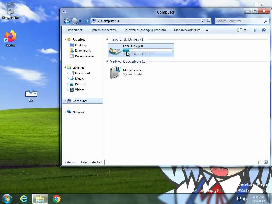Toggle the preview pane

coord(254,30)
